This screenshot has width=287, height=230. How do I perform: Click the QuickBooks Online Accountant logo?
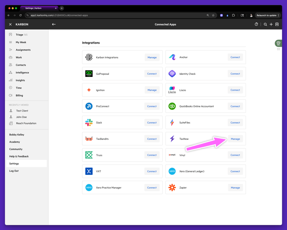point(172,106)
